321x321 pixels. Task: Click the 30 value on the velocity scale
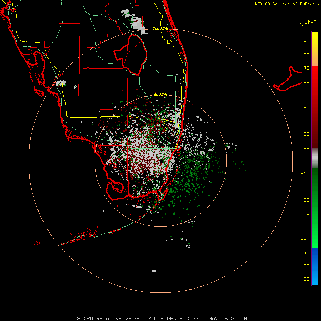[306, 121]
